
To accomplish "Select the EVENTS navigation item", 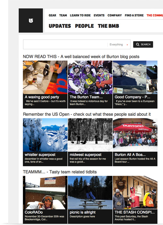I will (99, 15).
